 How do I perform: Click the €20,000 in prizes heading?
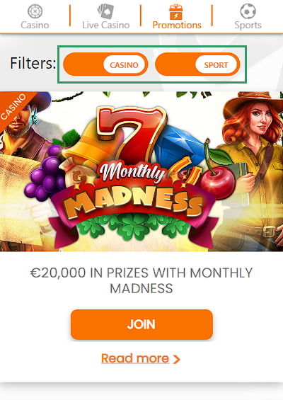coord(141,280)
